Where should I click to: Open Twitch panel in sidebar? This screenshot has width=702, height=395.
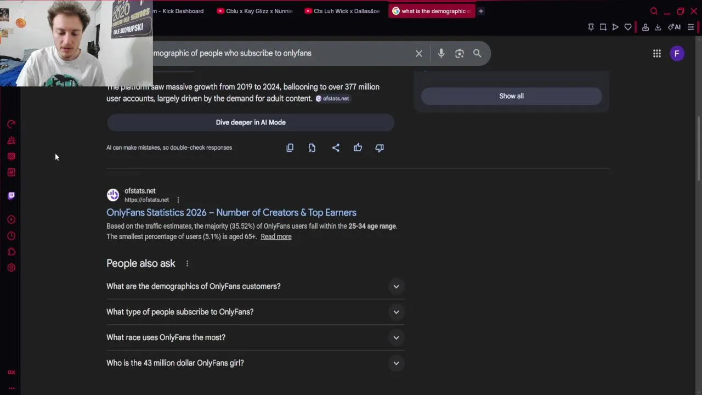[x=11, y=195]
